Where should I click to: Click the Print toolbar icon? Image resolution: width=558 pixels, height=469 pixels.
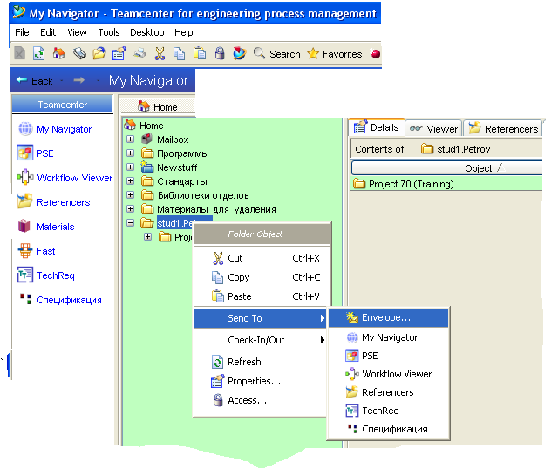[139, 53]
